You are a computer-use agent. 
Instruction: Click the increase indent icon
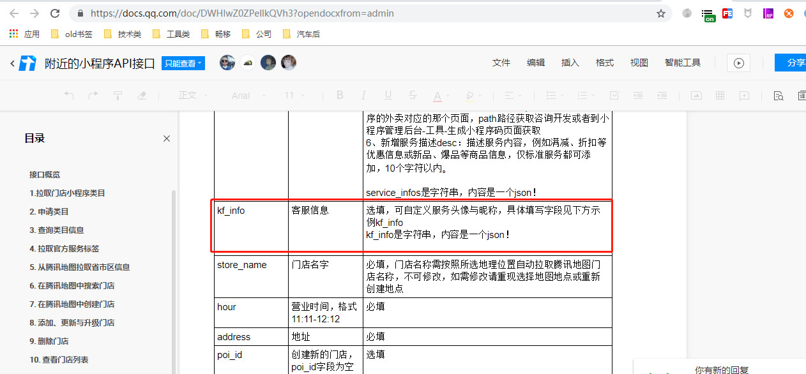pyautogui.click(x=662, y=95)
